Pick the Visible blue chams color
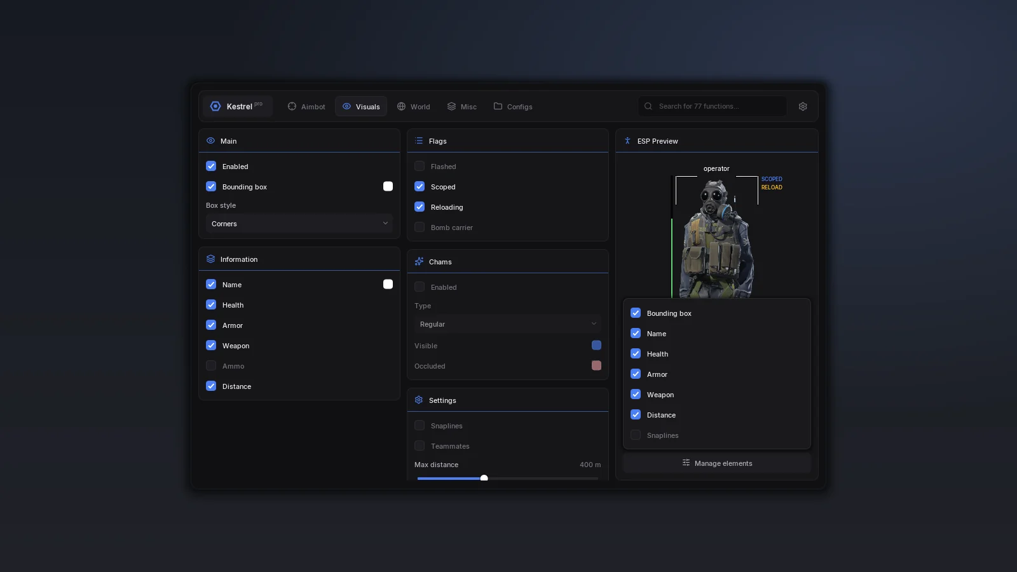Screen dimensions: 1017x572 tap(596, 345)
